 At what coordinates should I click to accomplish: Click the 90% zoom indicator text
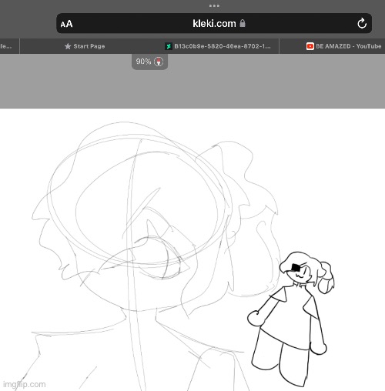coord(143,62)
